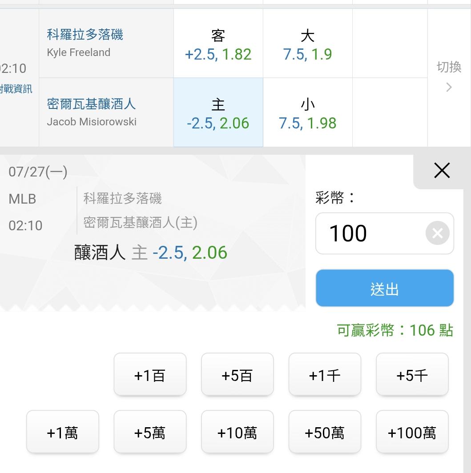Add stake with the +50萬 button
This screenshot has height=473, width=471.
325,432
